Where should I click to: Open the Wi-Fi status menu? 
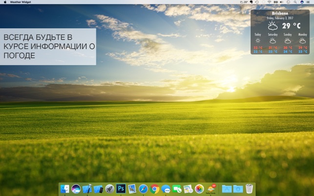269,2
